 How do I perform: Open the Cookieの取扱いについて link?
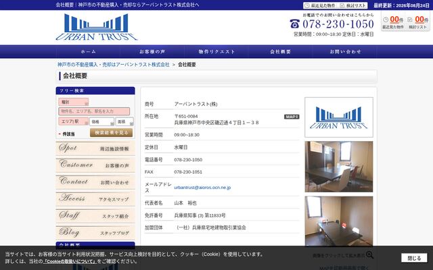click(x=70, y=261)
